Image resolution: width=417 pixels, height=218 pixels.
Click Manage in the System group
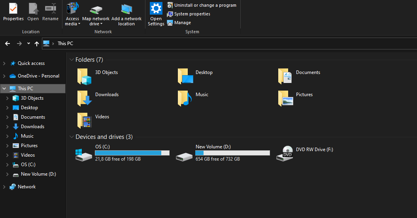point(179,23)
